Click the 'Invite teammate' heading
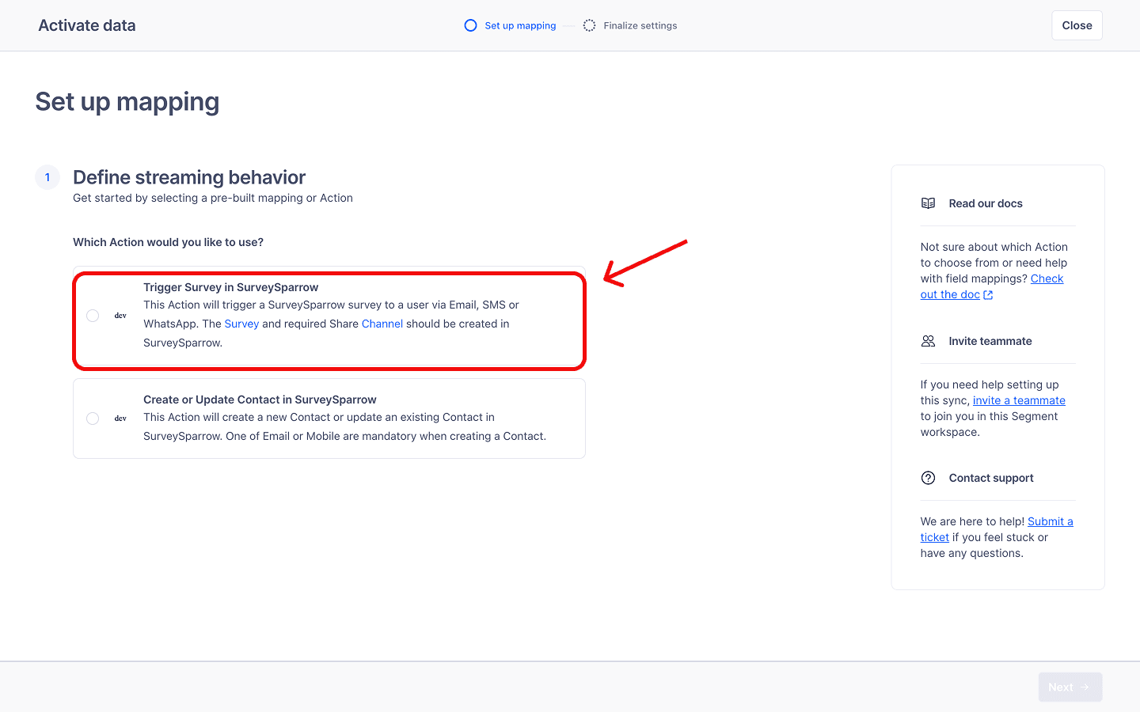Image resolution: width=1140 pixels, height=712 pixels. pyautogui.click(x=990, y=341)
